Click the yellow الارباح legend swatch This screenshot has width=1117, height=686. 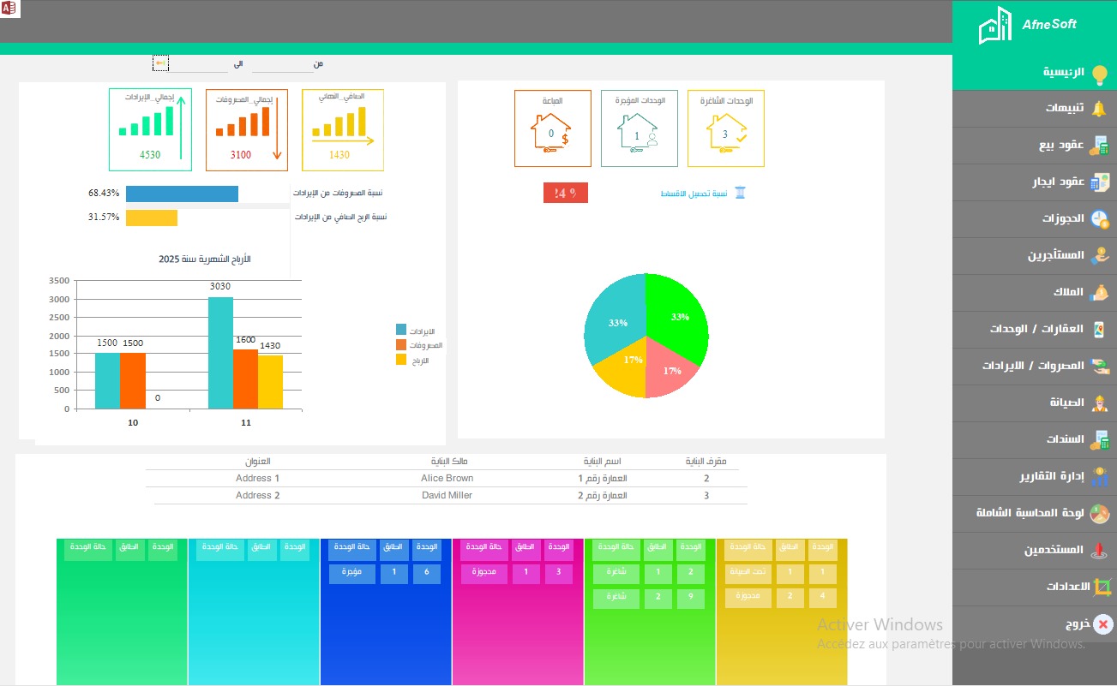[x=401, y=360]
